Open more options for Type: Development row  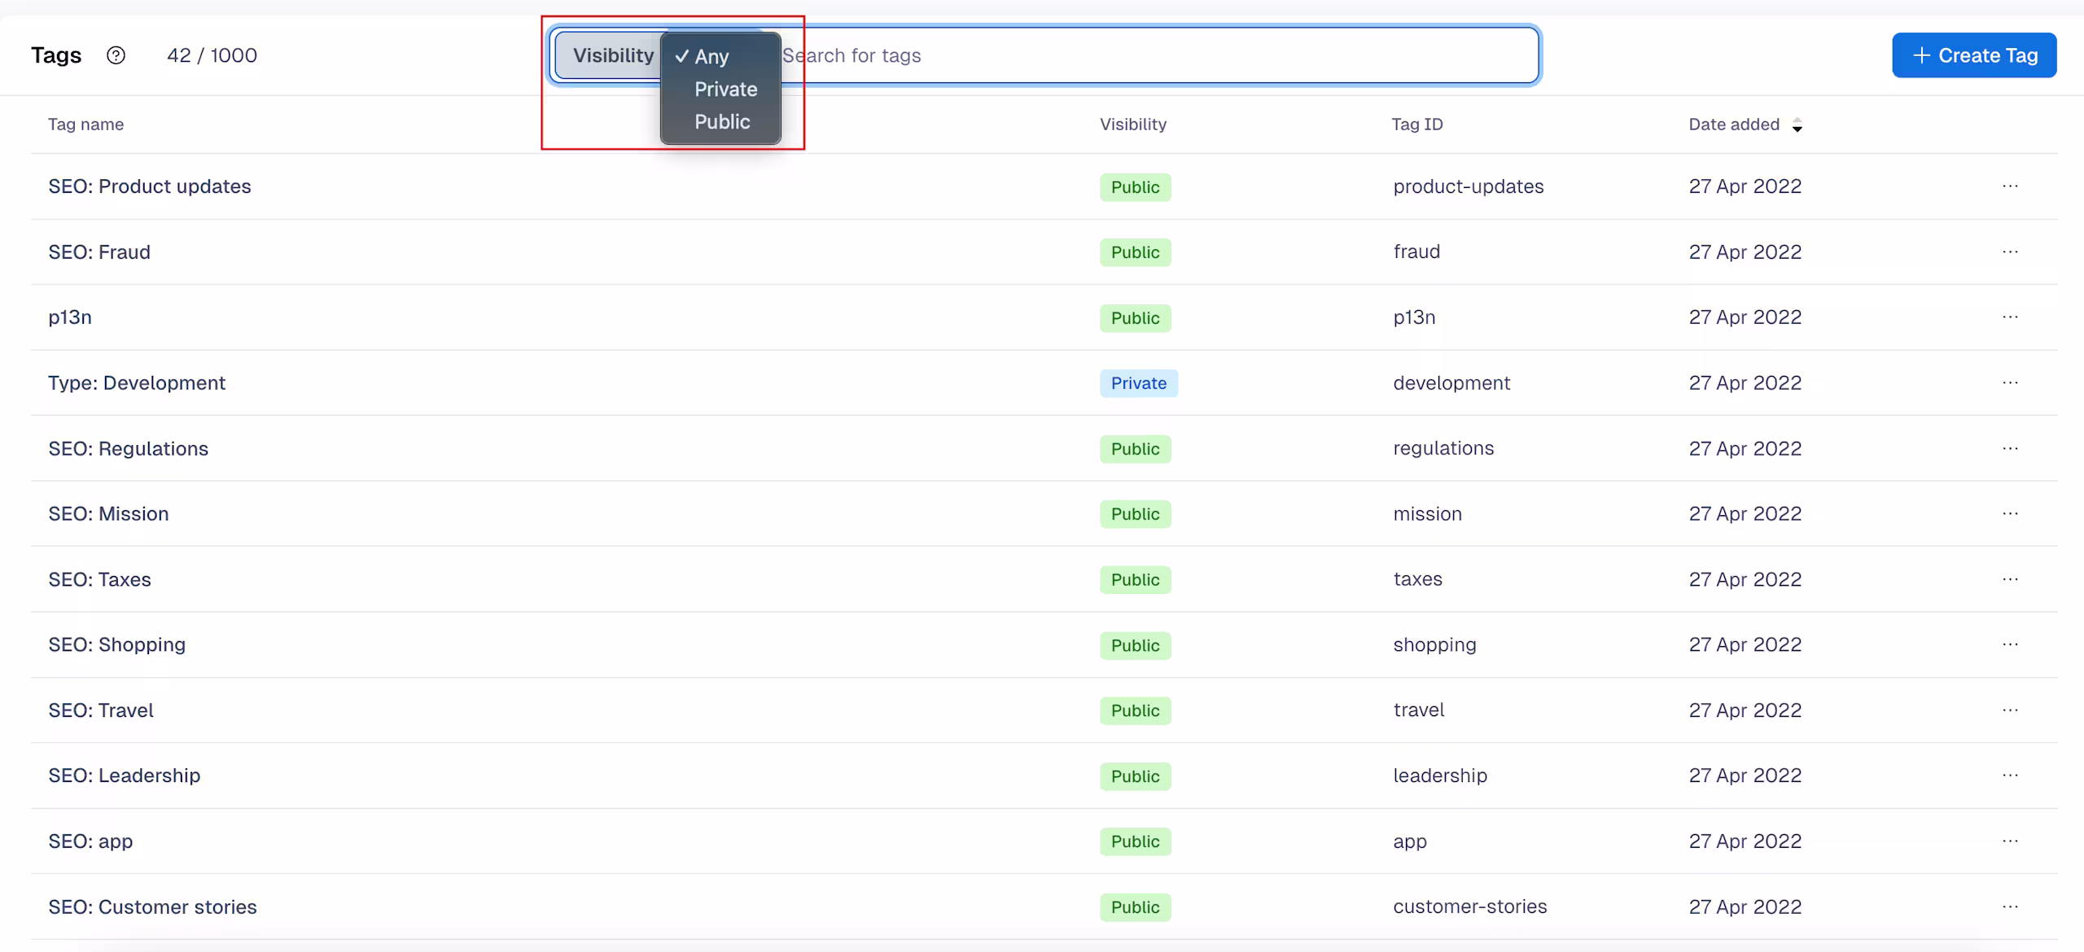pyautogui.click(x=2010, y=383)
